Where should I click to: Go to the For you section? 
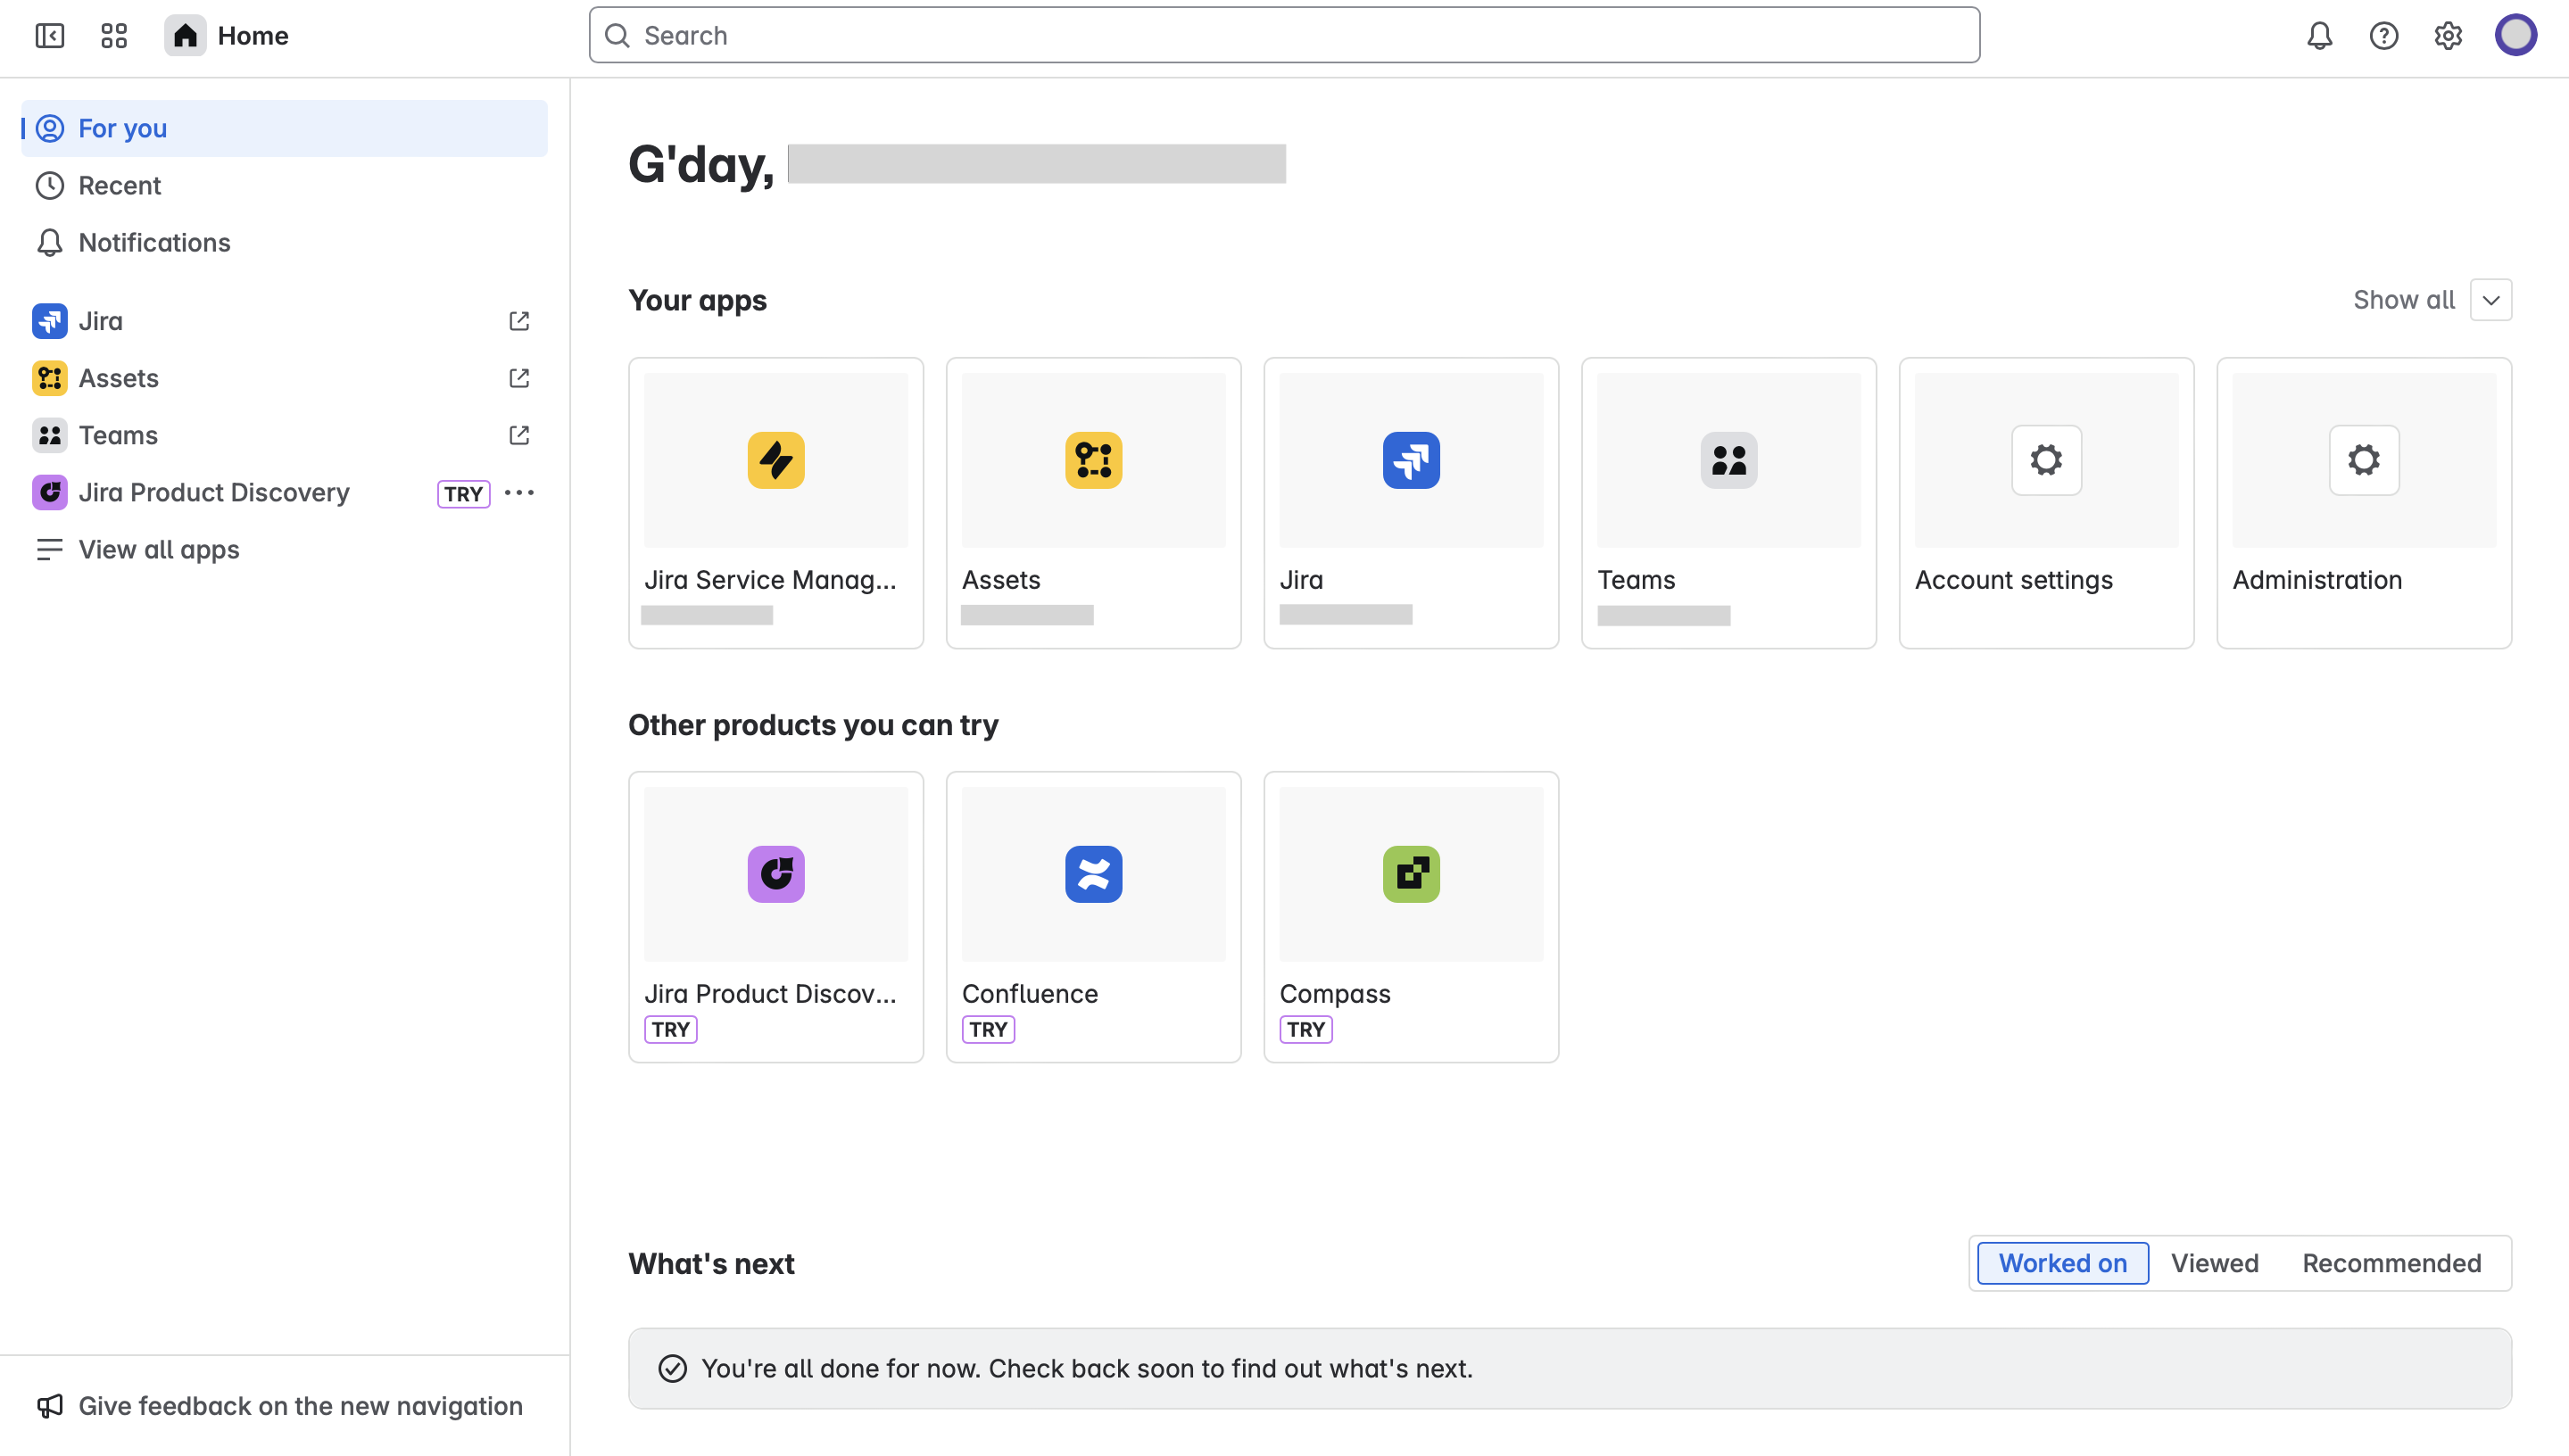point(122,128)
